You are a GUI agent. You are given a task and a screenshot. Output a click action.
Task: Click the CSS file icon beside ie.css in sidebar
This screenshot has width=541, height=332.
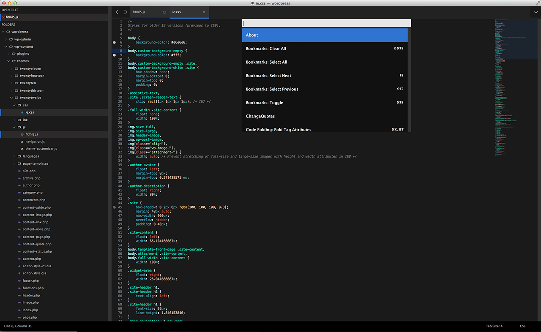coord(22,112)
